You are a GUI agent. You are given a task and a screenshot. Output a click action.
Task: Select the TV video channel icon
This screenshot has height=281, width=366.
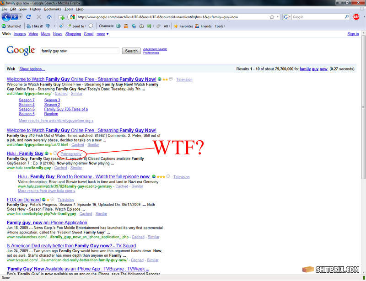pyautogui.click(x=141, y=26)
